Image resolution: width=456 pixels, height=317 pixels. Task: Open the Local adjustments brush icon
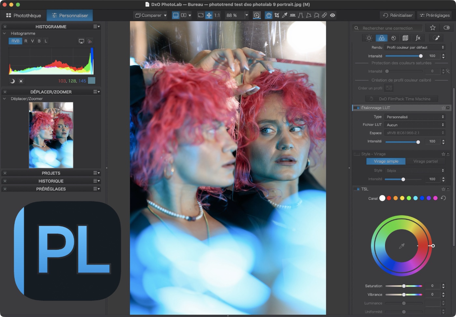(436, 38)
